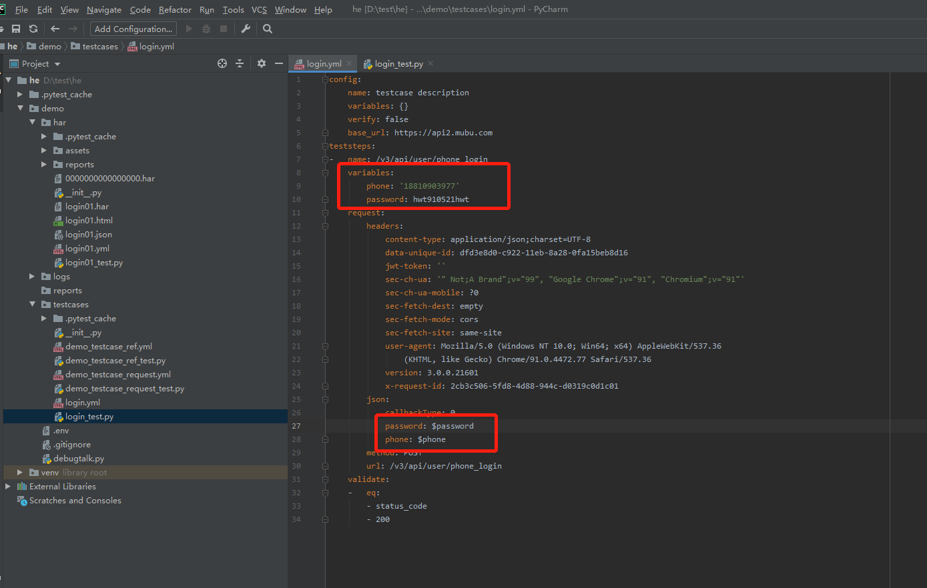
Task: Click the Collapse All icon in Project panel
Action: pyautogui.click(x=240, y=63)
